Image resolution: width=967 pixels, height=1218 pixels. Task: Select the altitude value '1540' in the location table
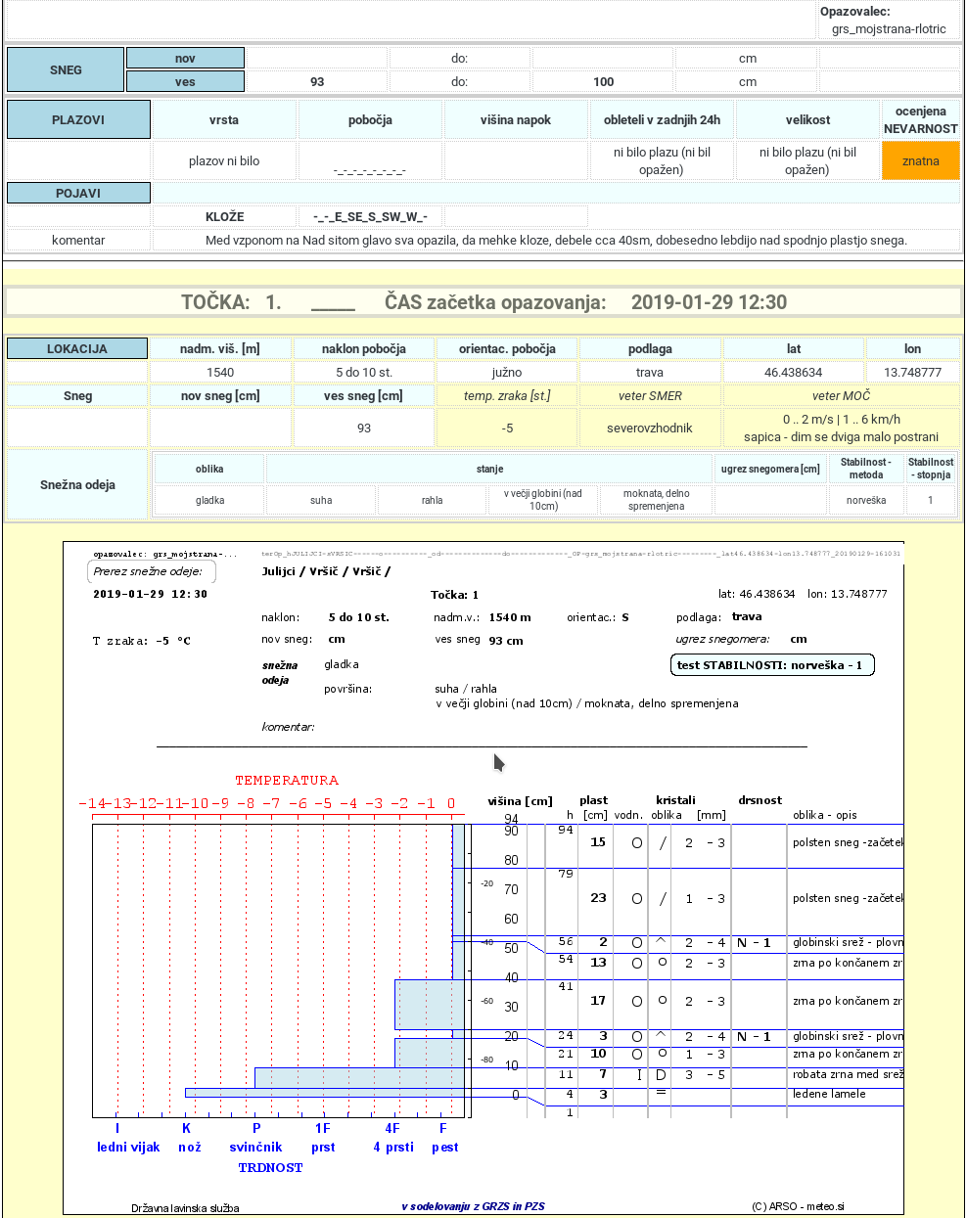pyautogui.click(x=220, y=372)
